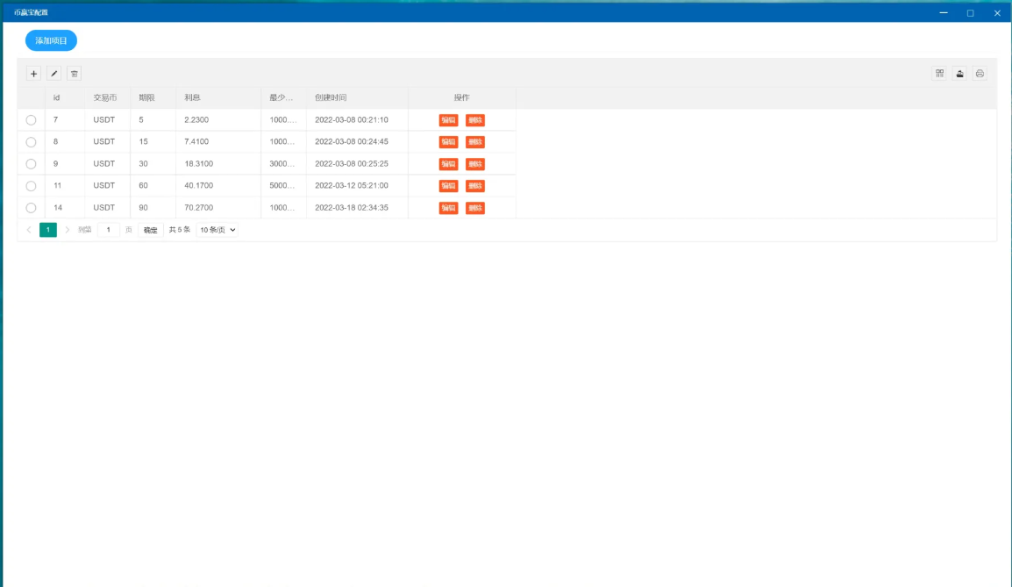Click 编辑 button for row id 8
The width and height of the screenshot is (1012, 587).
(x=448, y=142)
